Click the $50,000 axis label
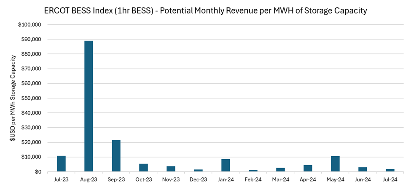 point(30,98)
